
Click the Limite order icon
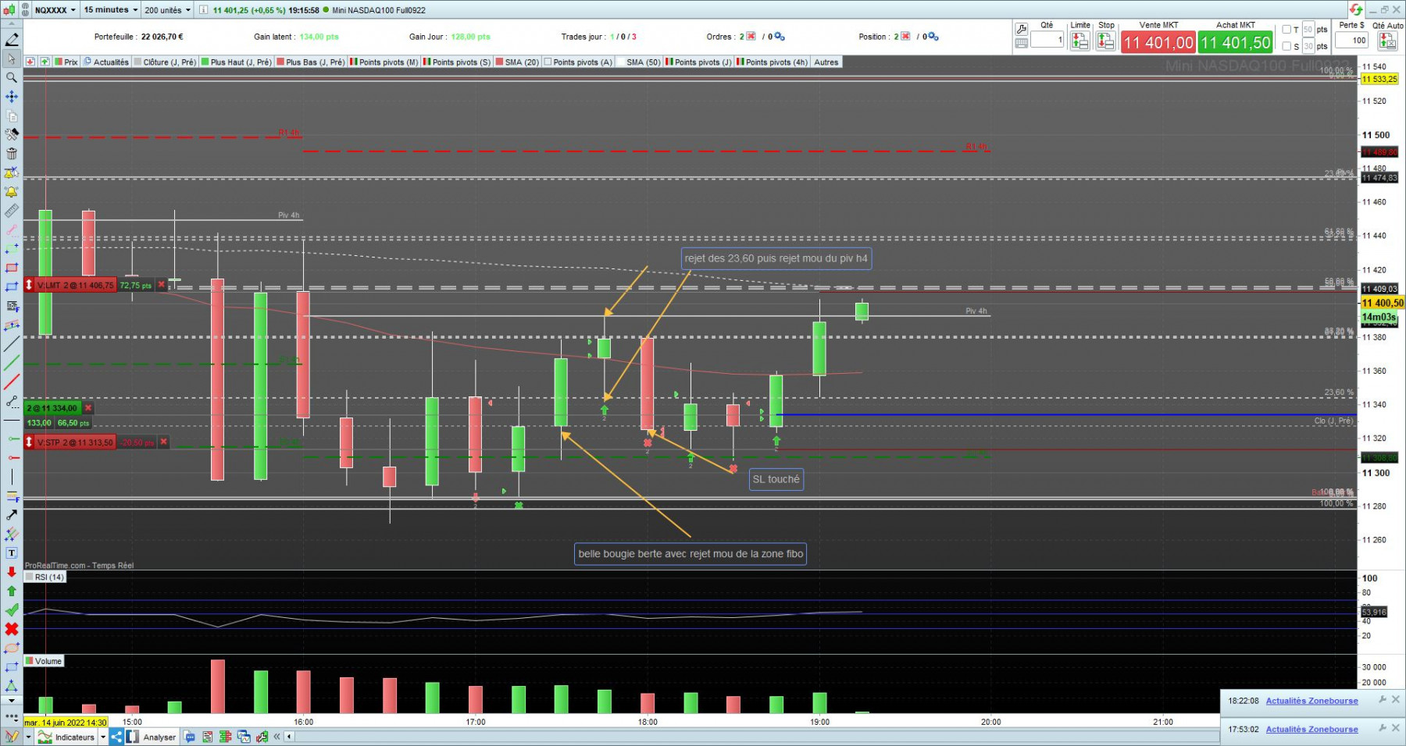[1080, 41]
